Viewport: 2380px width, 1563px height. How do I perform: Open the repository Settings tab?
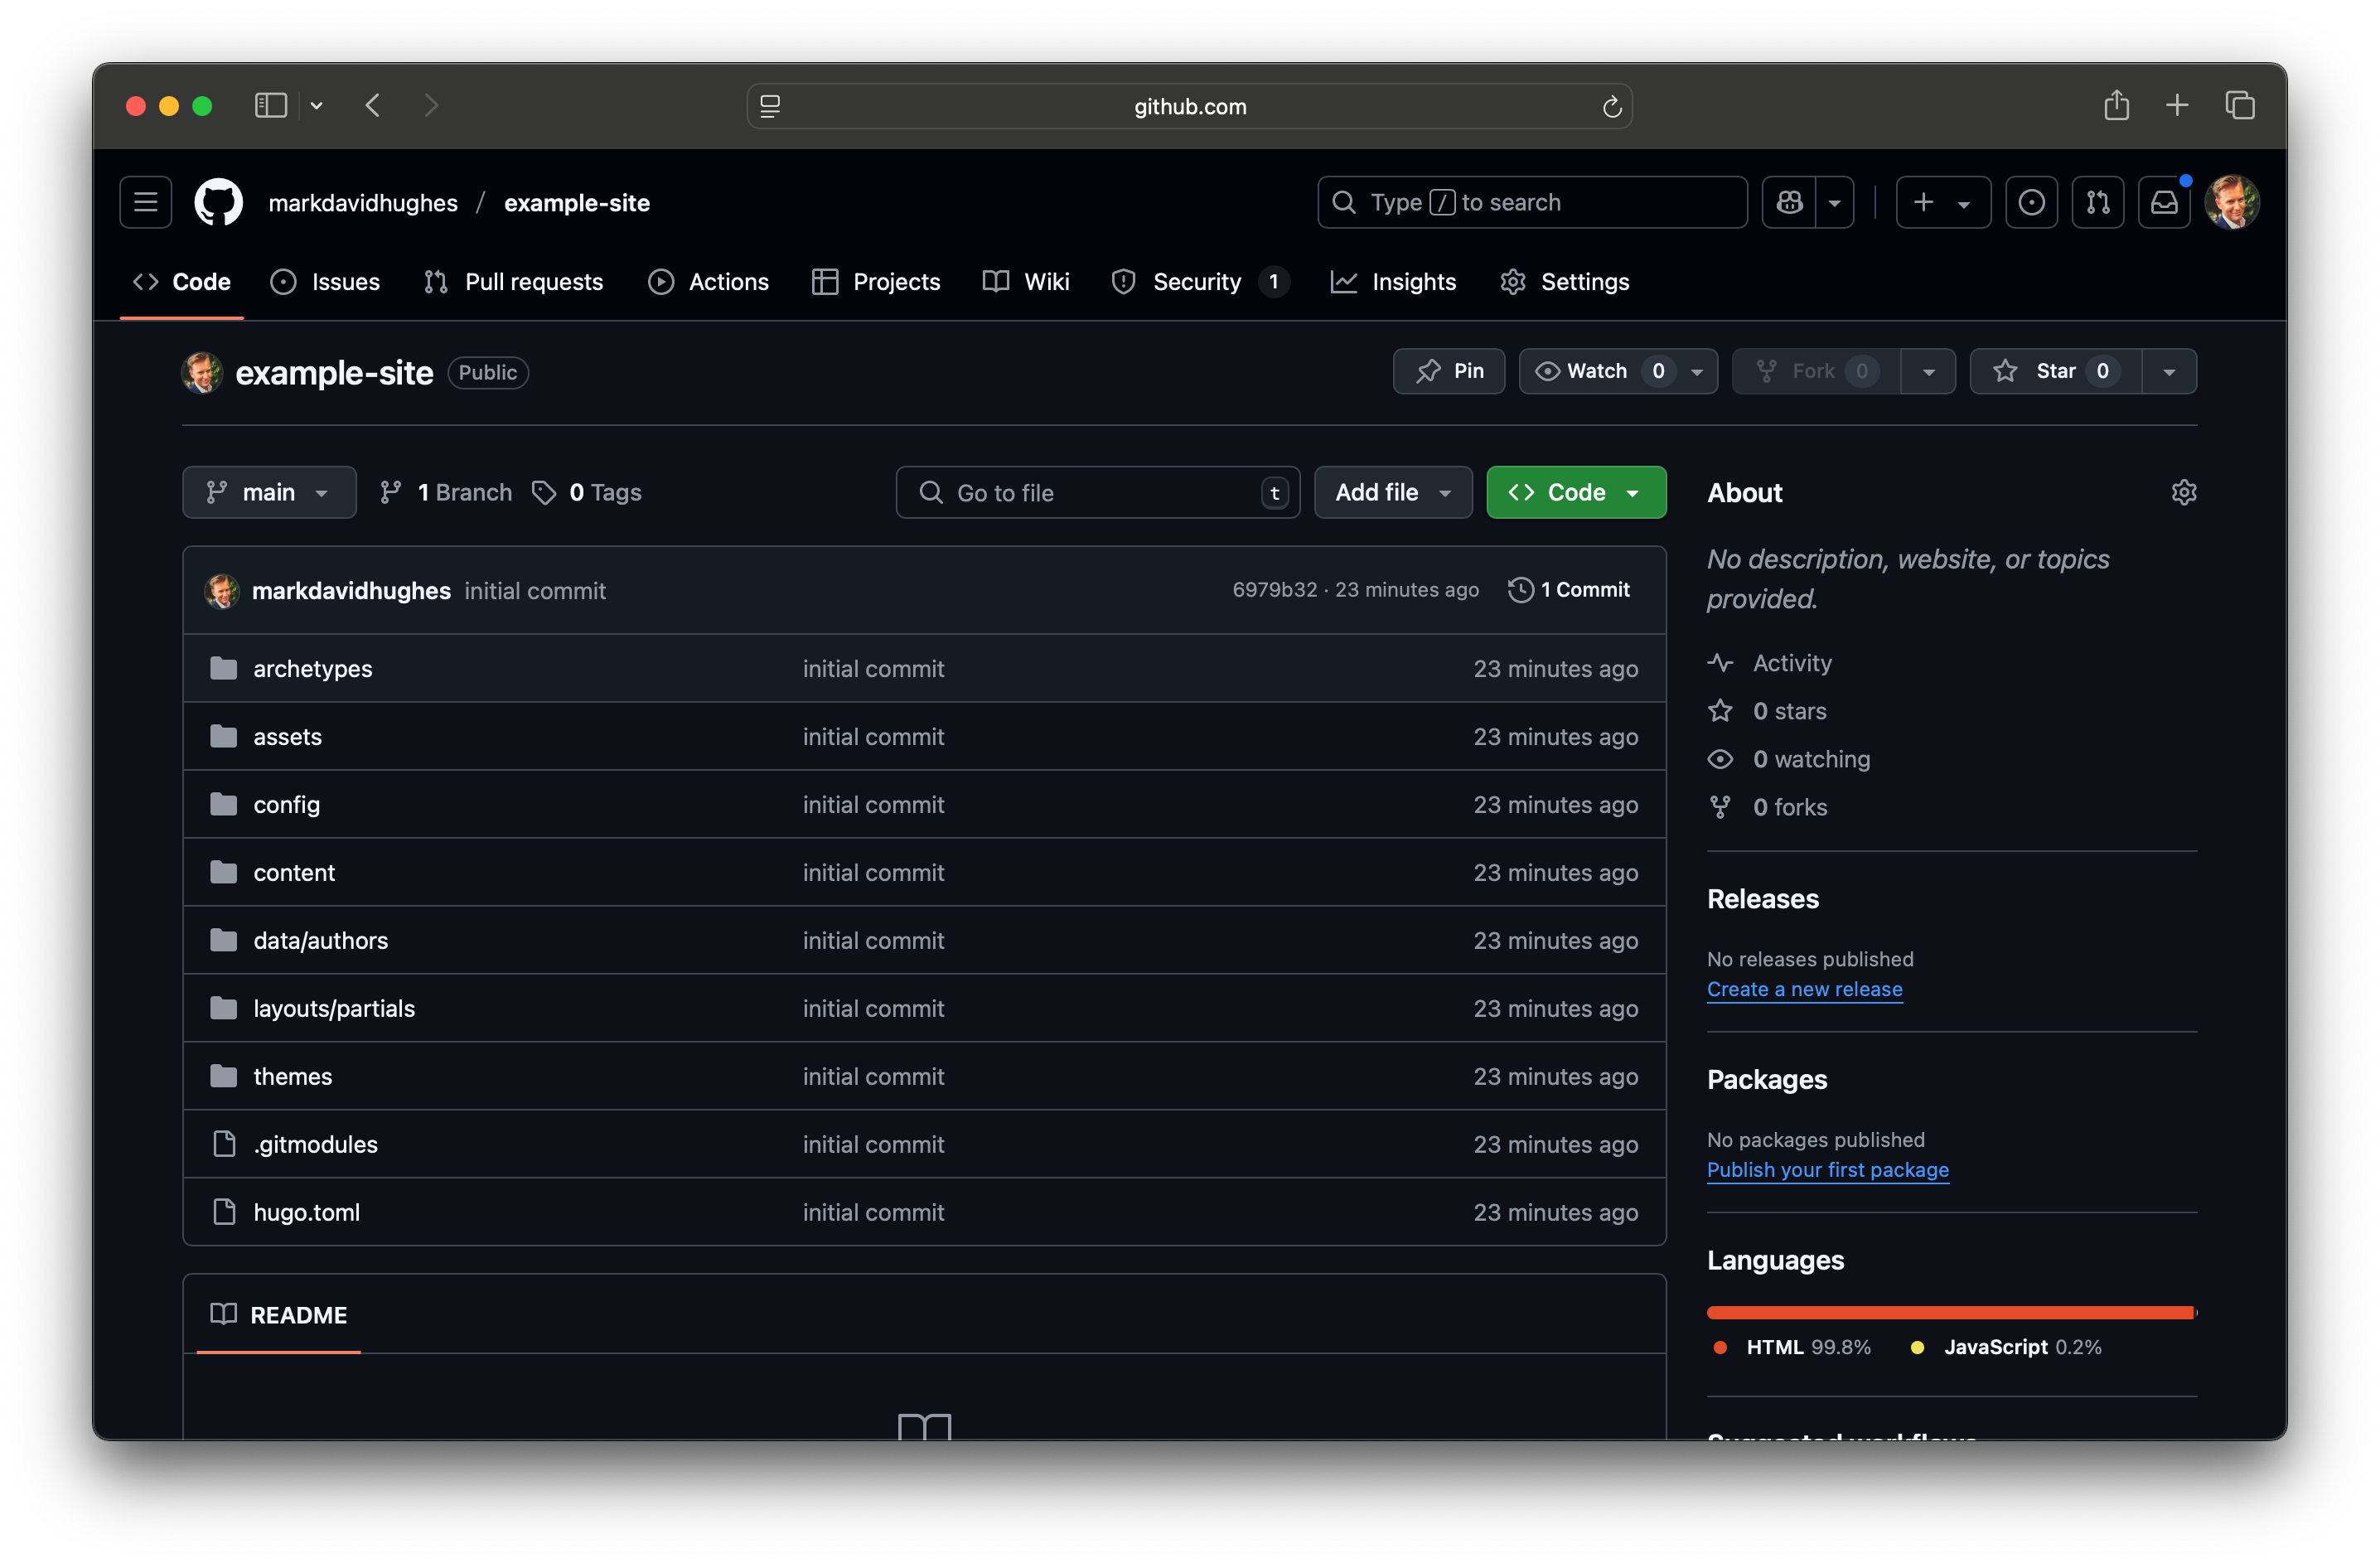tap(1565, 282)
